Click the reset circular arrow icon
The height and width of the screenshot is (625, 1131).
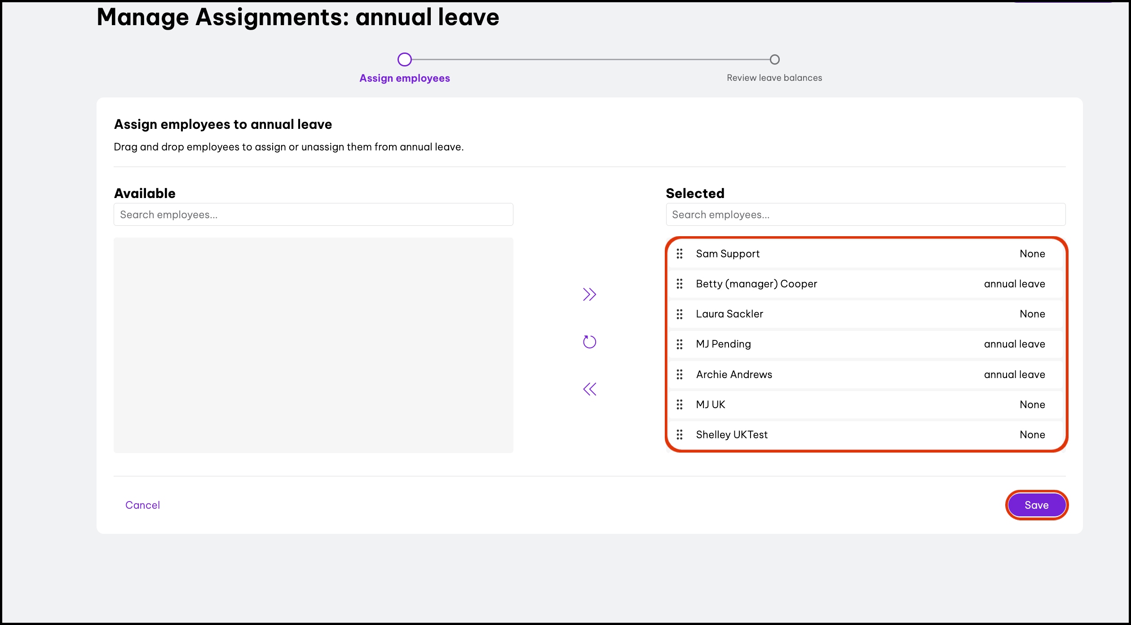coord(589,342)
